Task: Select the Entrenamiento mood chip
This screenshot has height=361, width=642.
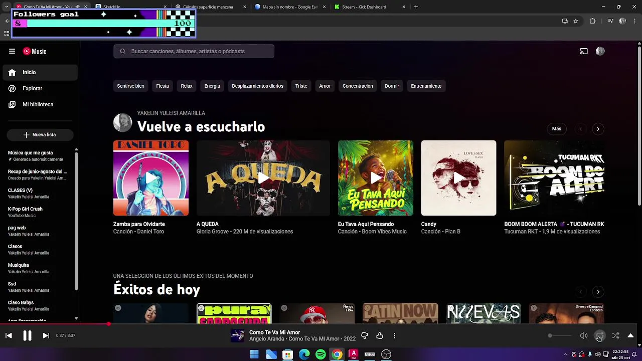Action: point(426,86)
